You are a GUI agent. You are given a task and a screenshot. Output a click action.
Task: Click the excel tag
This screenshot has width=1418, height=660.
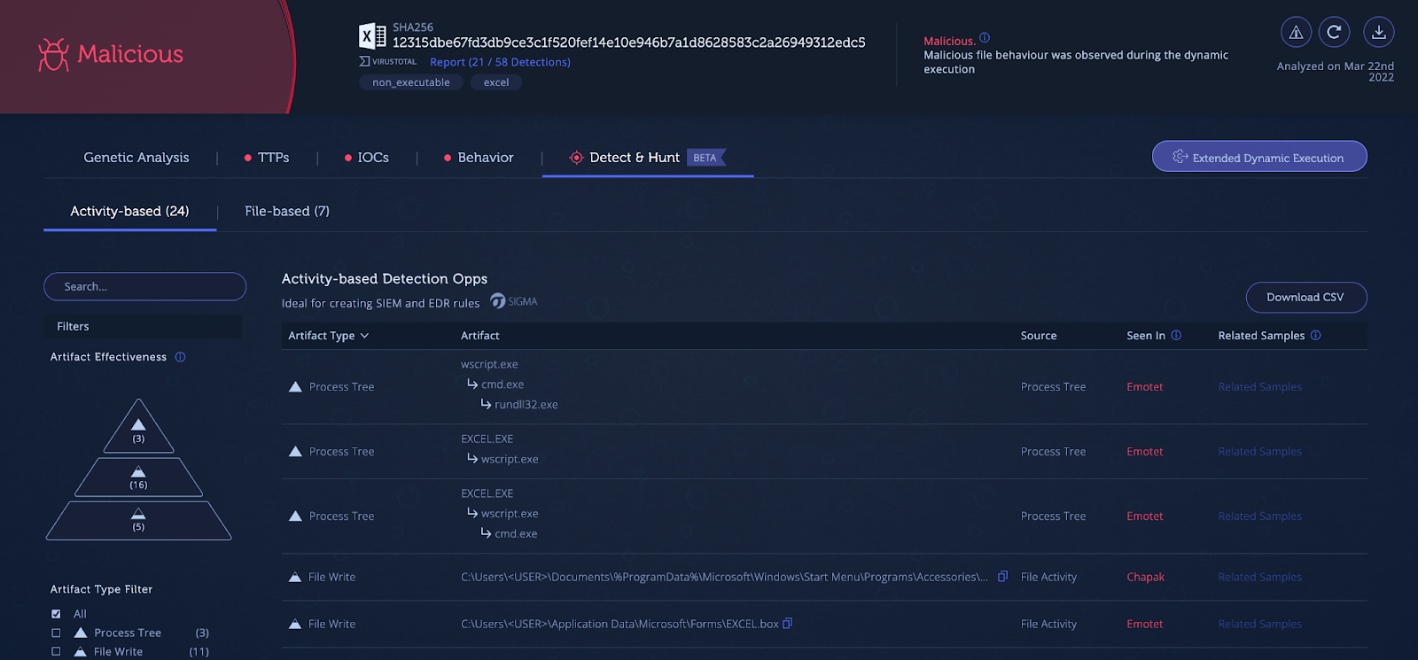click(x=496, y=82)
